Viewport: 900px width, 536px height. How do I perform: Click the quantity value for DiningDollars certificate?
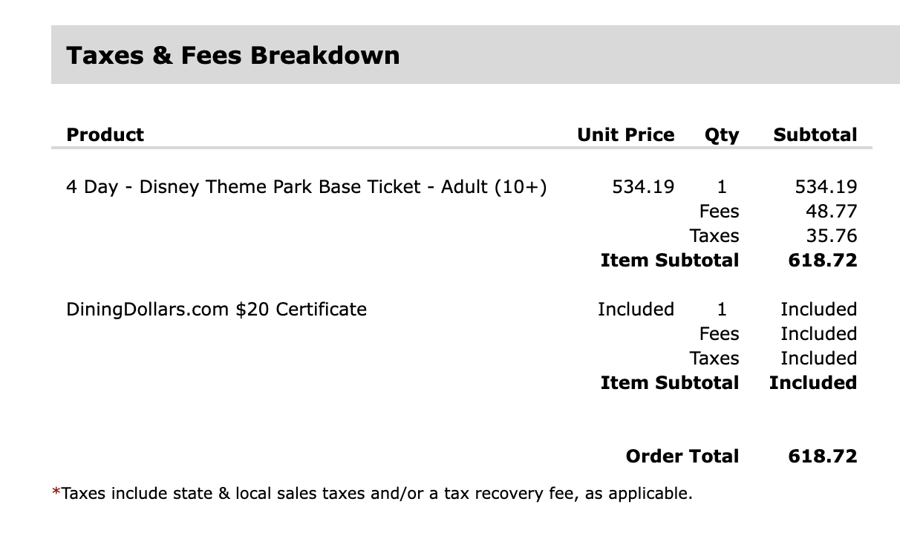tap(722, 309)
